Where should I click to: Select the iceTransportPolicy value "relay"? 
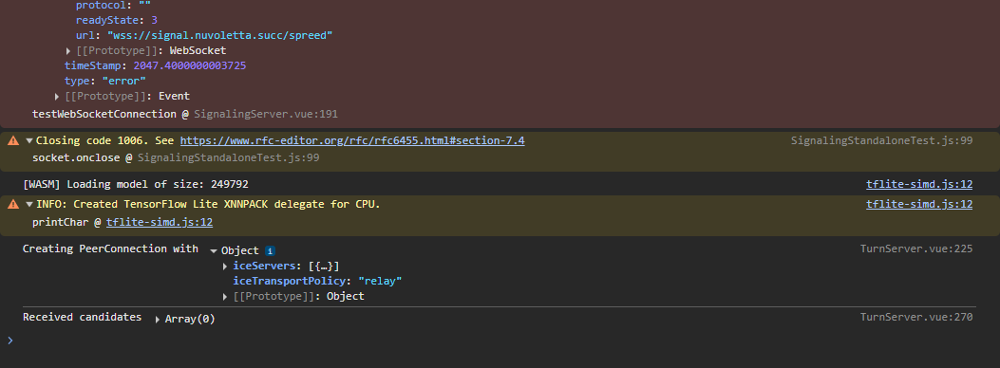pos(380,282)
